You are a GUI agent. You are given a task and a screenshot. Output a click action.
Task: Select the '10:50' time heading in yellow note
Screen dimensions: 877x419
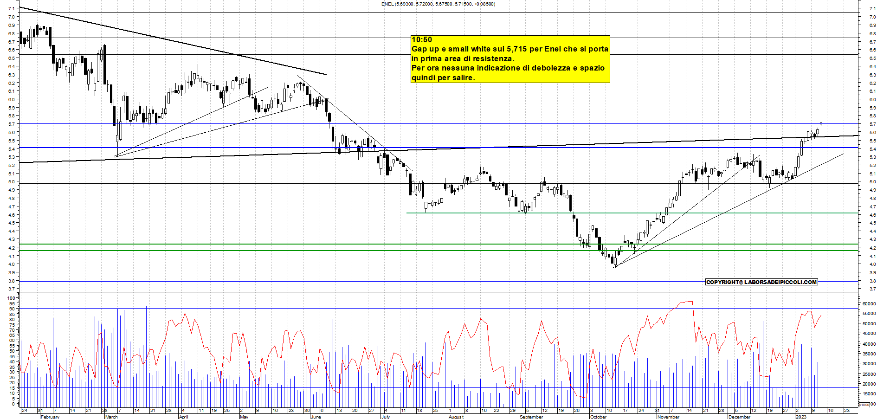(422, 40)
